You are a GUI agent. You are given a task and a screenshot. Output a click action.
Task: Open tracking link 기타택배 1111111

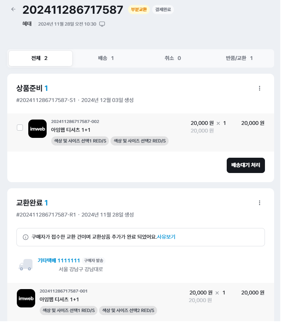(x=59, y=260)
